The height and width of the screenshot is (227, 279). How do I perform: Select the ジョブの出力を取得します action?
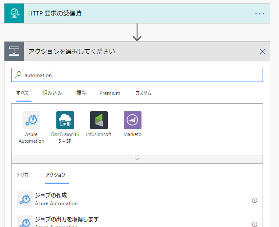[137, 221]
